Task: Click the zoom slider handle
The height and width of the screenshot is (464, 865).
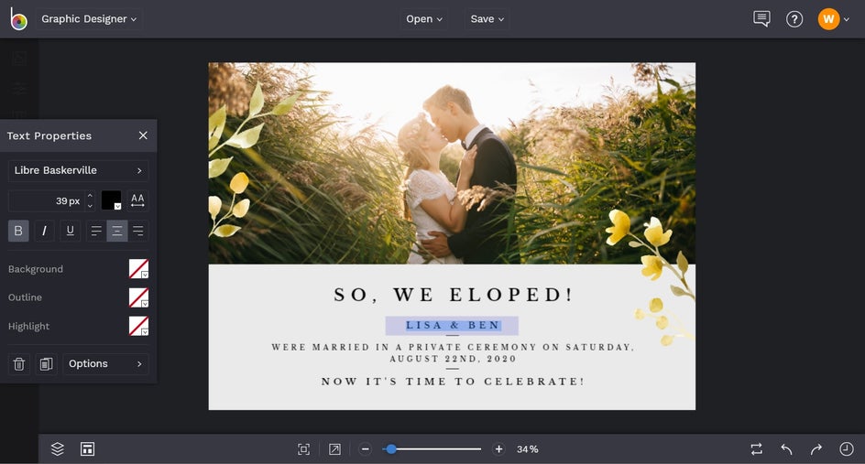Action: click(391, 449)
